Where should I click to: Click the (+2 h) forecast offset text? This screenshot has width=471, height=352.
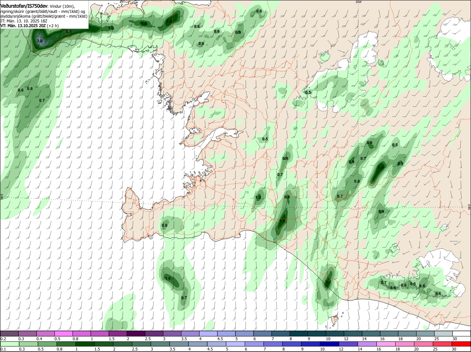[x=53, y=26]
